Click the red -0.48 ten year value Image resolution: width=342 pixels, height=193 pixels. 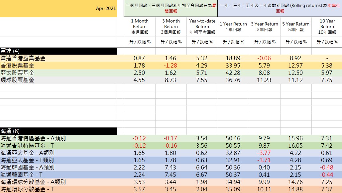point(326,168)
